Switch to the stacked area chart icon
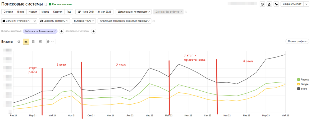The image size is (311, 121). pyautogui.click(x=33, y=41)
